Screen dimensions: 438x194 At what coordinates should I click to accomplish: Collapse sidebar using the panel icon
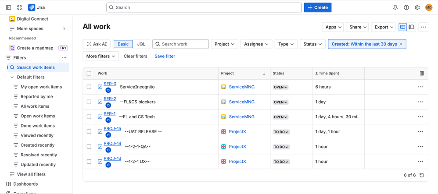click(x=8, y=7)
